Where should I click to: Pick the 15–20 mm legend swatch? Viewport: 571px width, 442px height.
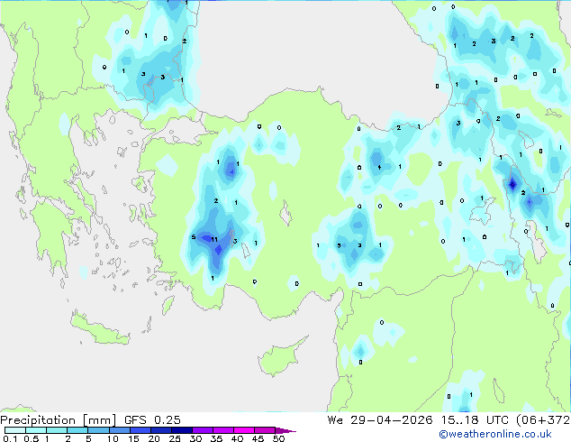coord(140,430)
